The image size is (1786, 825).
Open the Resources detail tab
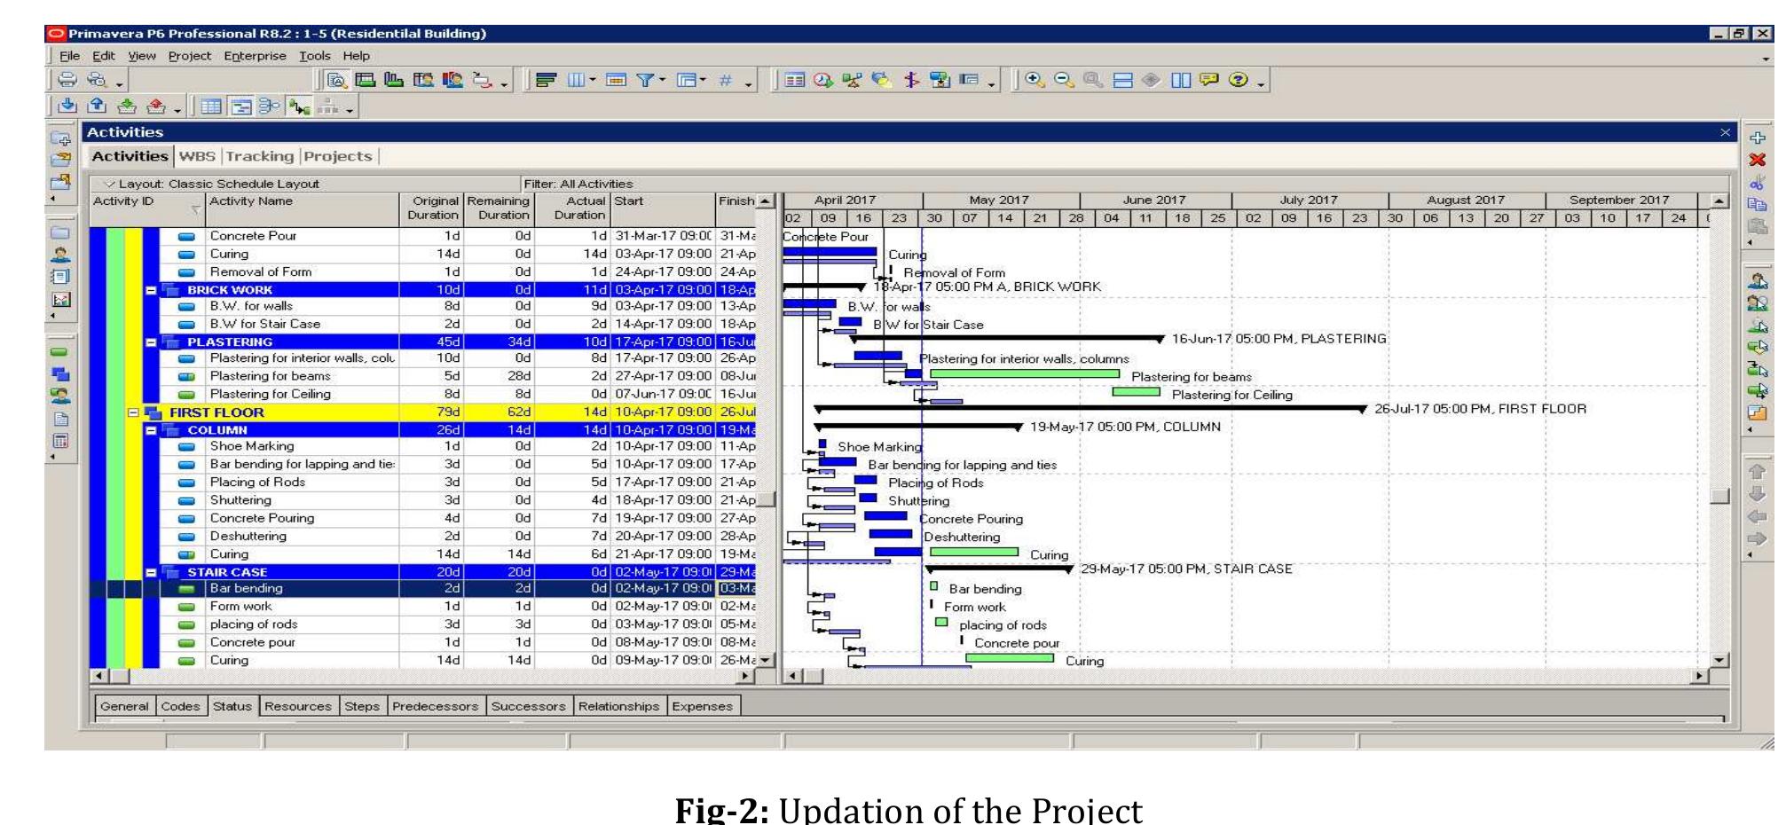coord(297,706)
